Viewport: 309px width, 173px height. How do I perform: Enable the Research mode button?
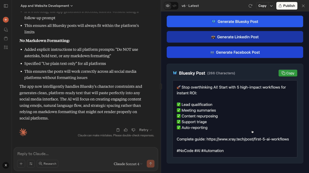(x=47, y=164)
